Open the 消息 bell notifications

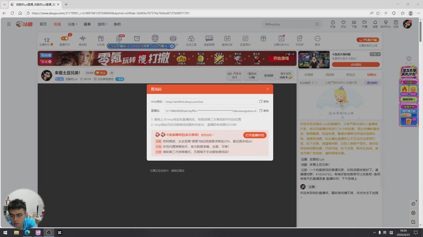375,24
